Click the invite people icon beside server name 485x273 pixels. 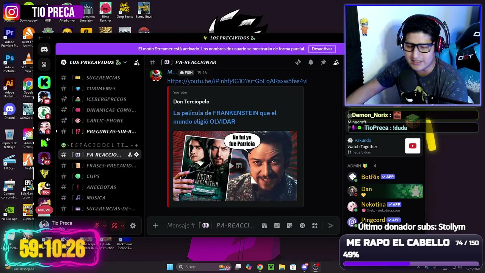pos(137,62)
